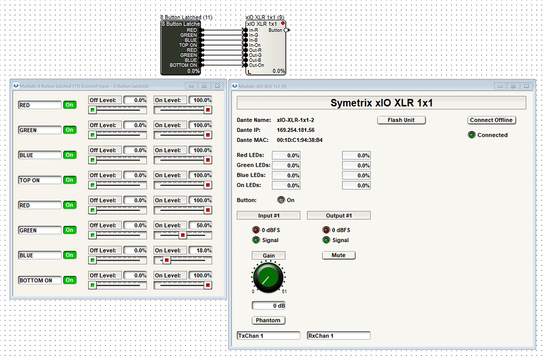Image resolution: width=543 pixels, height=356 pixels.
Task: Click the Button On indicator LED
Action: tap(281, 200)
